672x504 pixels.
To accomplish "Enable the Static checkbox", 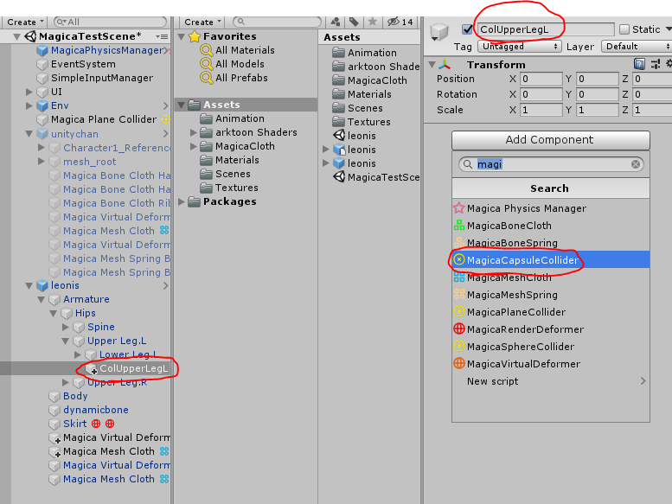I will coord(624,29).
